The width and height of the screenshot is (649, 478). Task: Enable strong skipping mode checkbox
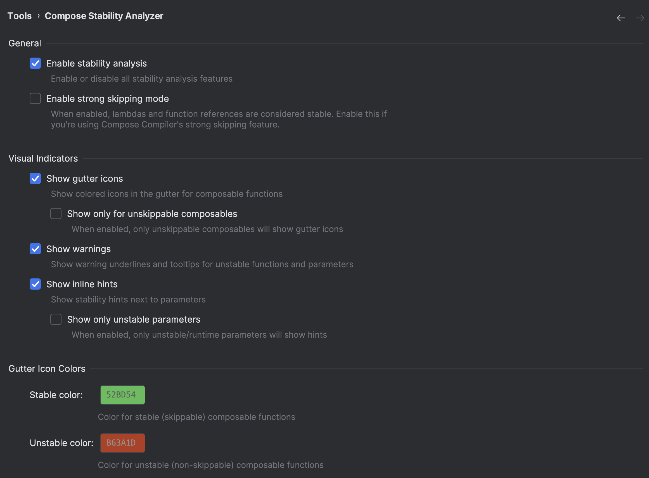pos(35,99)
